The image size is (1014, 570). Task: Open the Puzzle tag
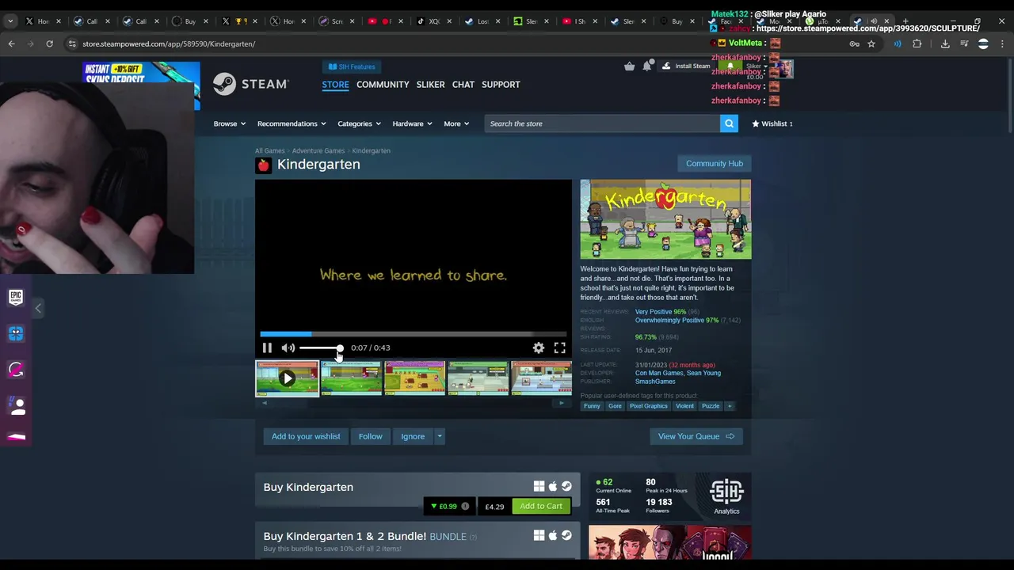point(711,406)
